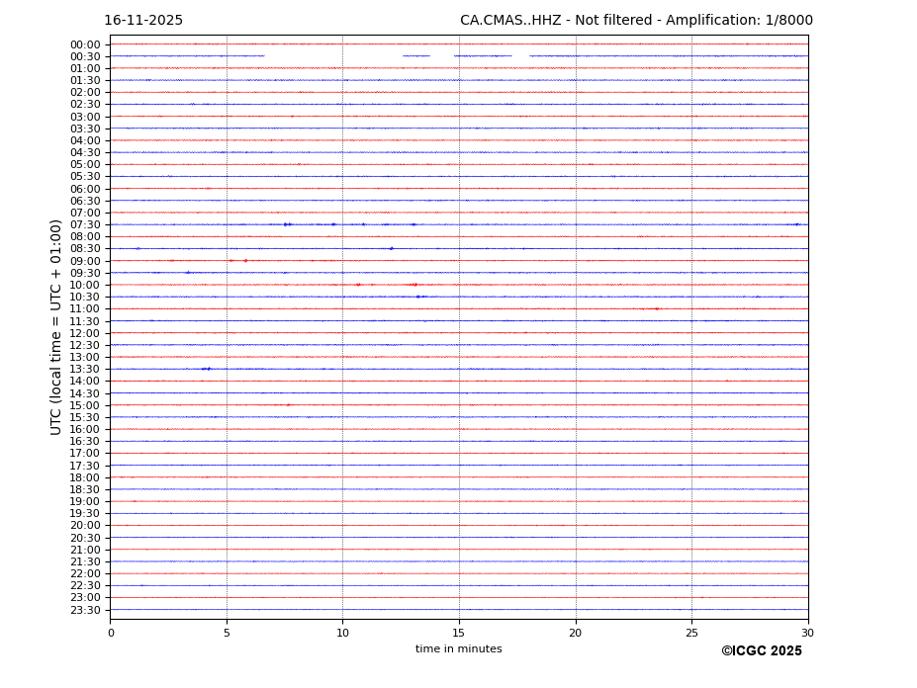Viewport: 917px width, 688px height.
Task: Click the 00:00 row time label
Action: tap(84, 44)
